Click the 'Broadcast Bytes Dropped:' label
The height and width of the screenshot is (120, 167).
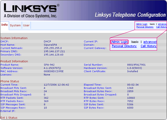tap(100, 95)
